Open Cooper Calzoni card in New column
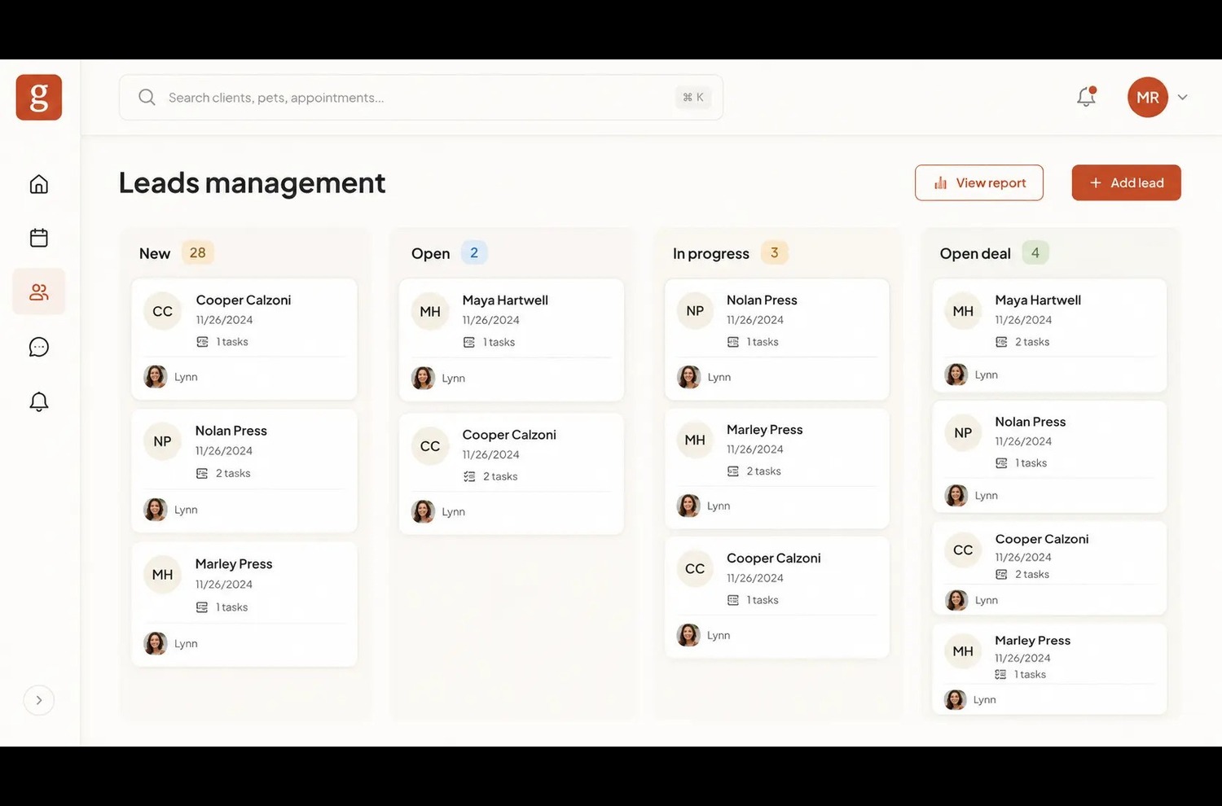The height and width of the screenshot is (806, 1222). (244, 339)
